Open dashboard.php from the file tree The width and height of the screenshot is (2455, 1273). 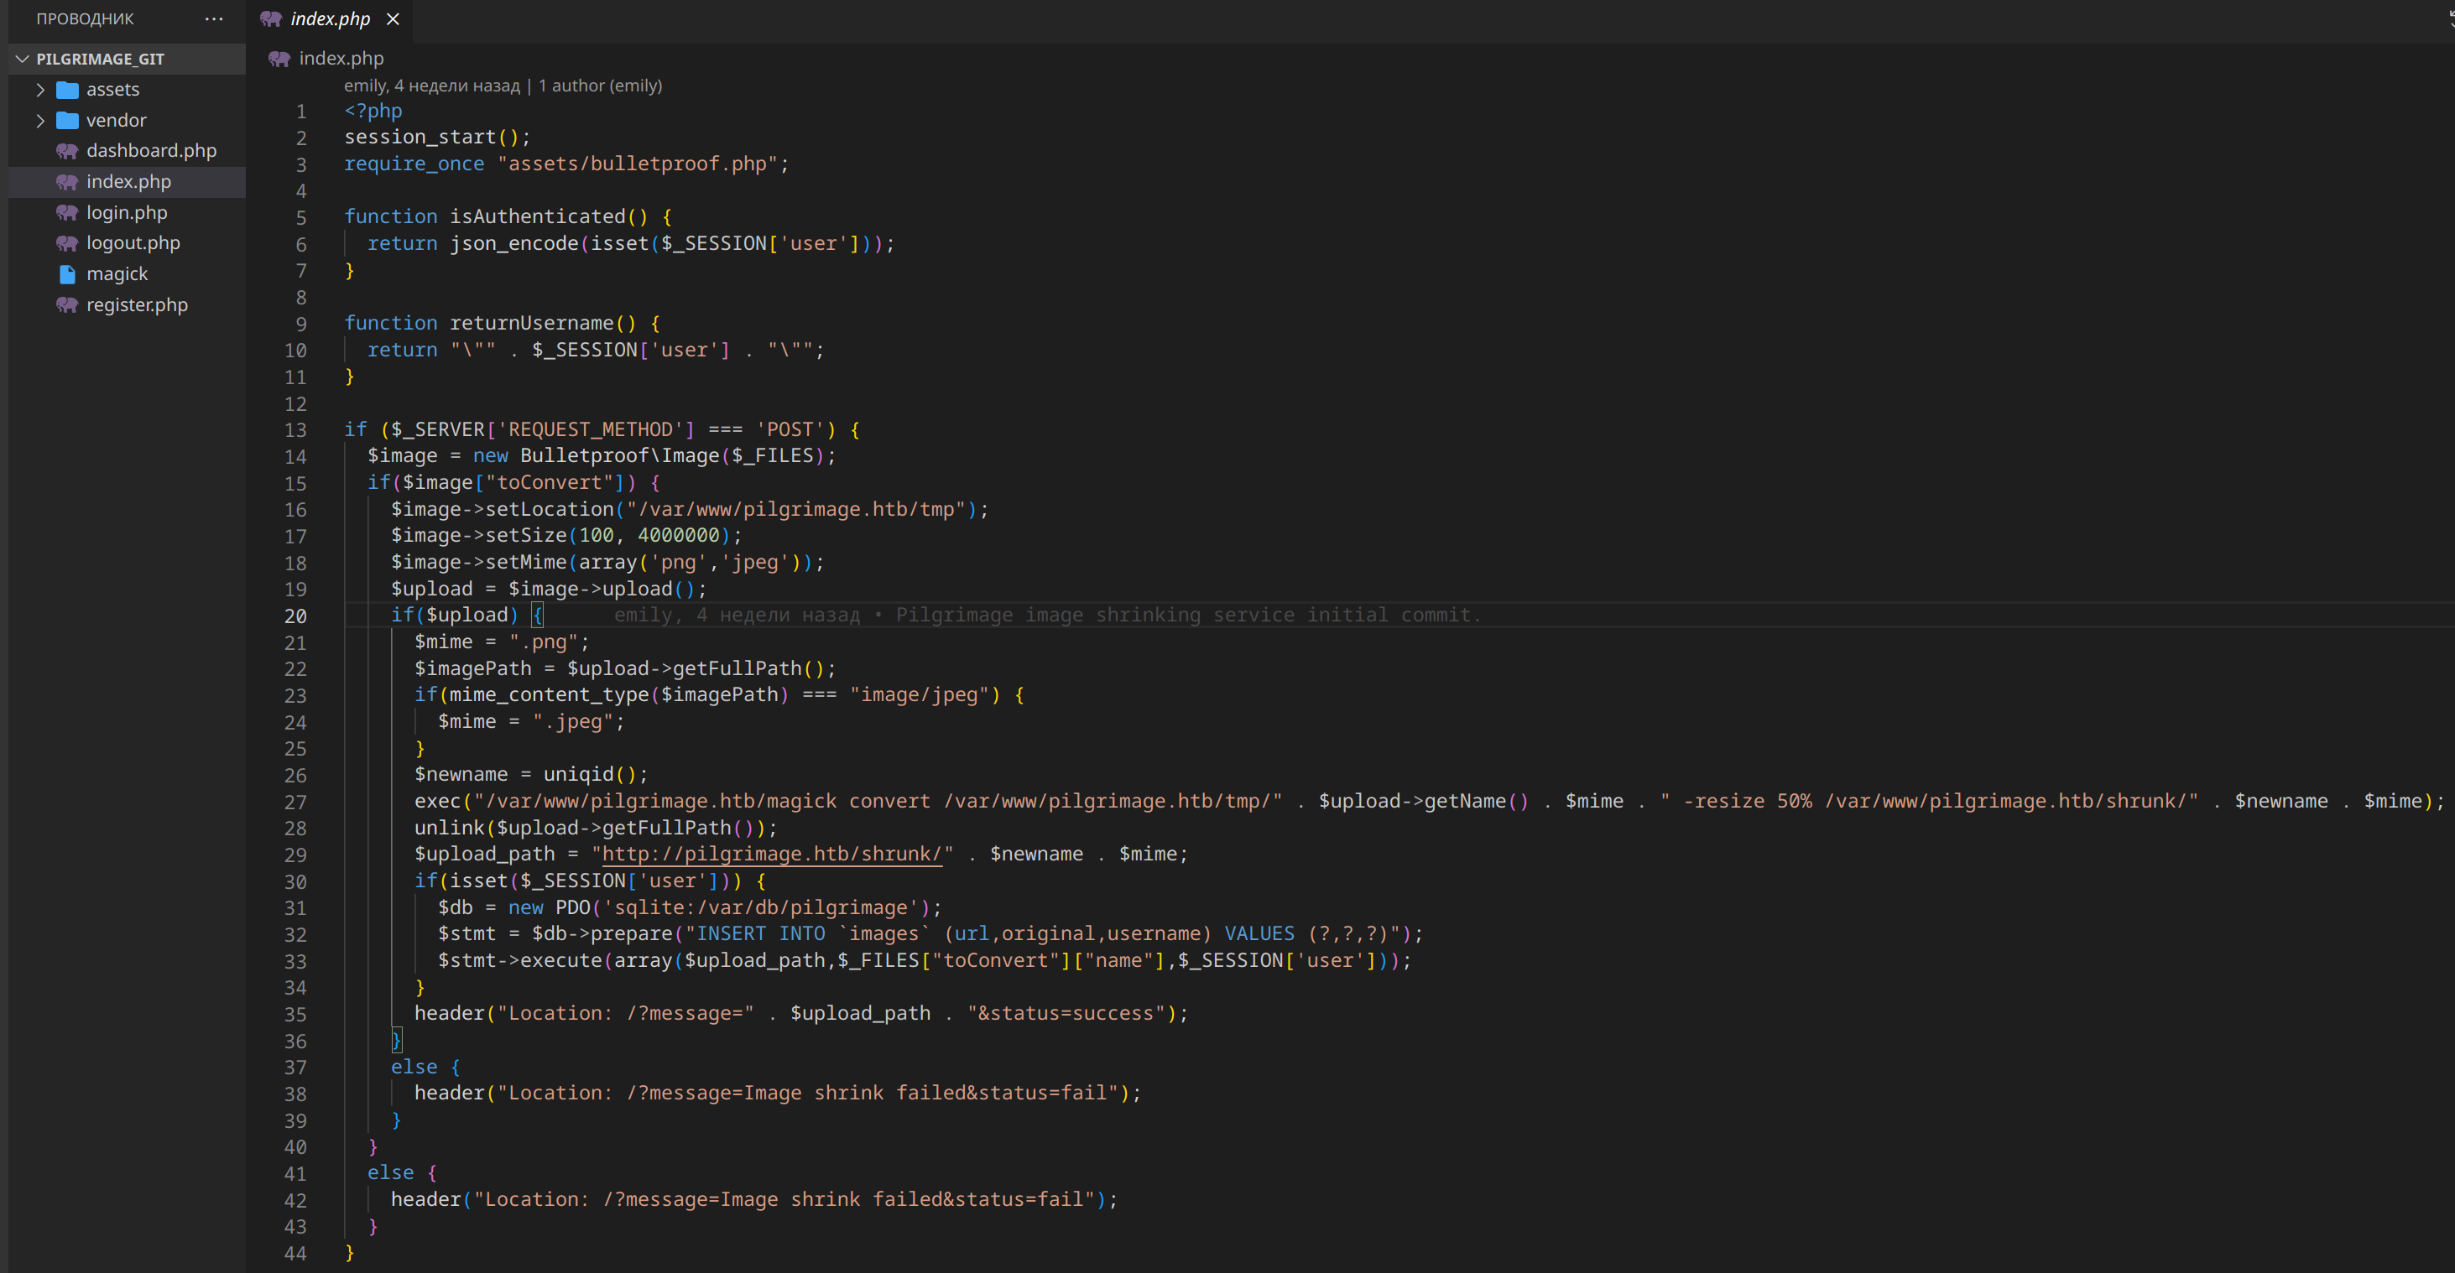(x=152, y=151)
